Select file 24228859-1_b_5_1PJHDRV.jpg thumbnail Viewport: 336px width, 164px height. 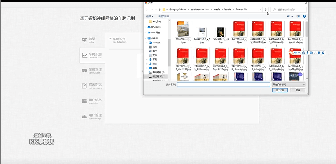pos(258,29)
